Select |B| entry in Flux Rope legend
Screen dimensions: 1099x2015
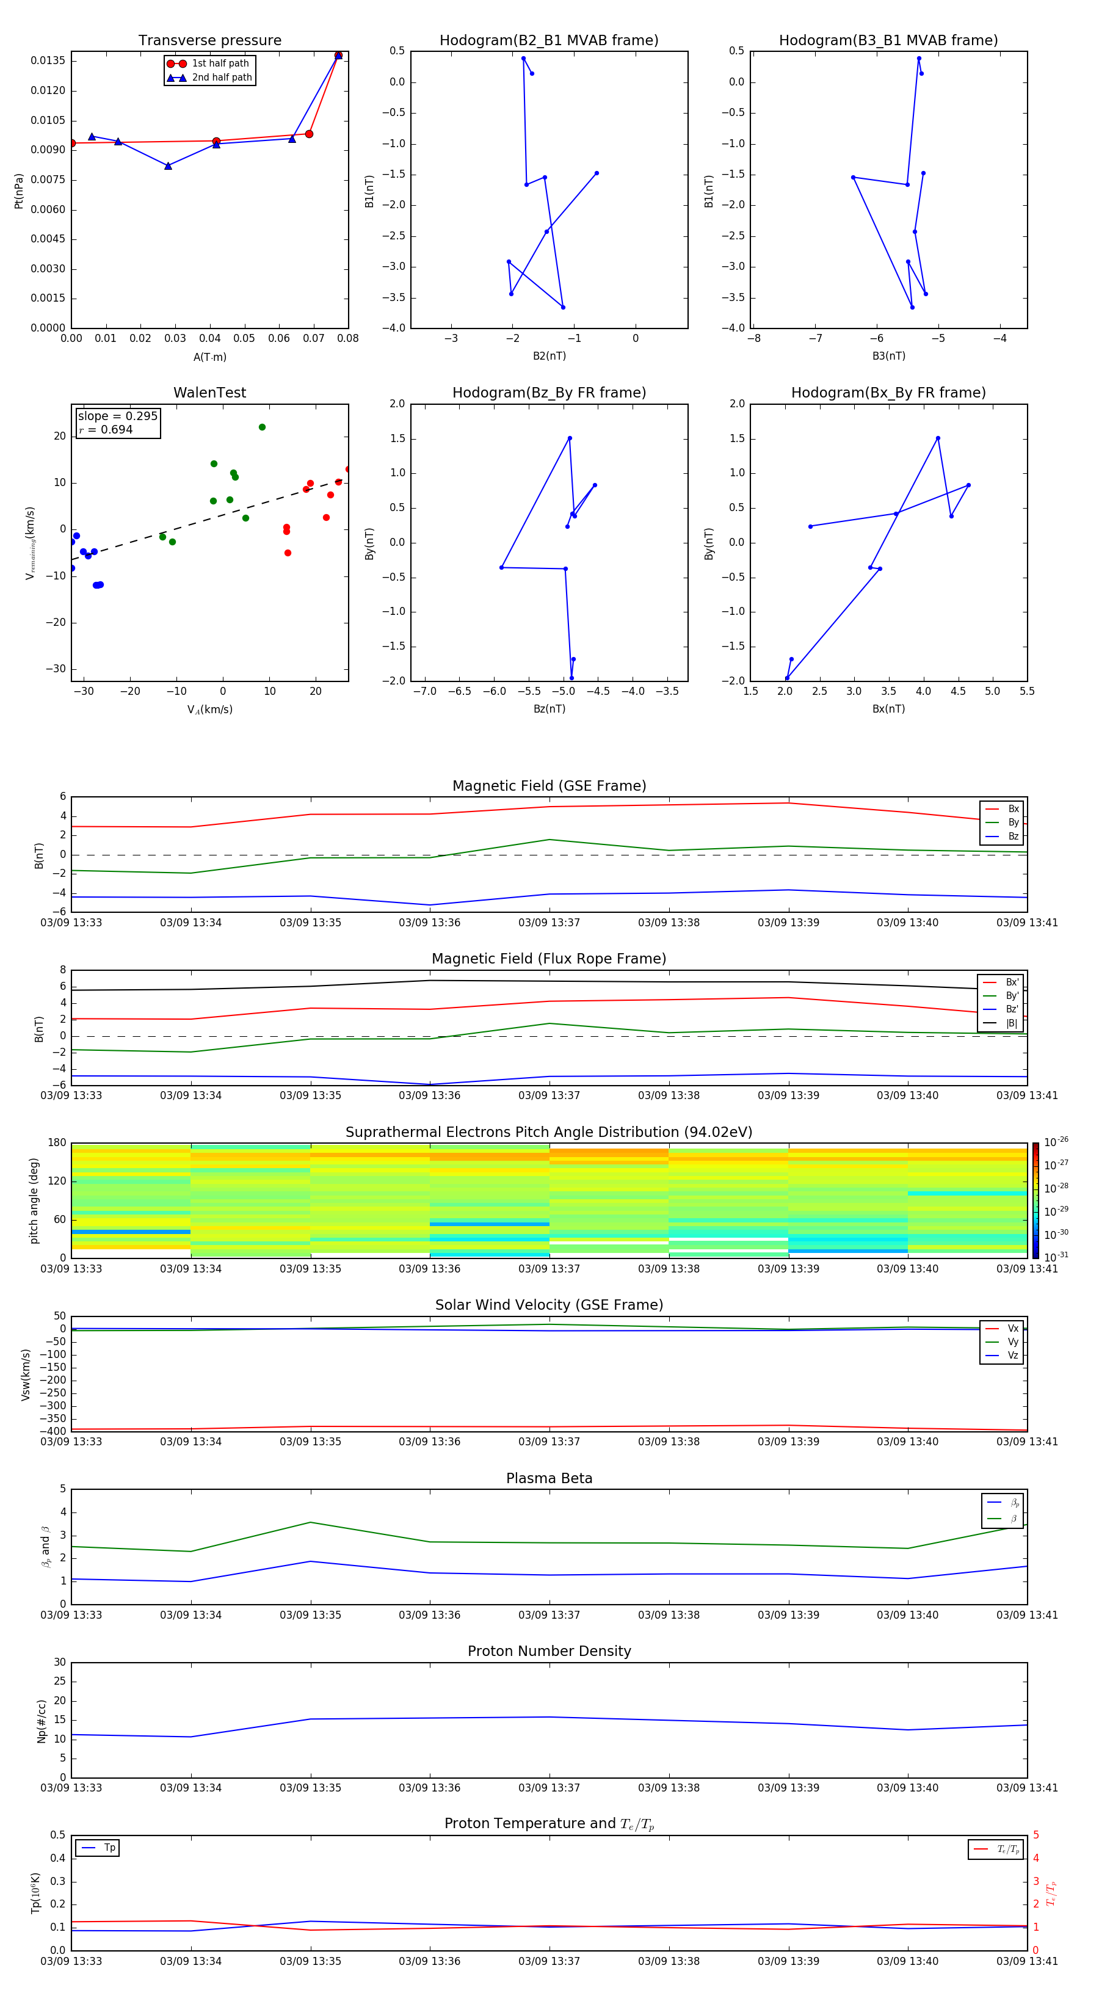point(1001,1023)
